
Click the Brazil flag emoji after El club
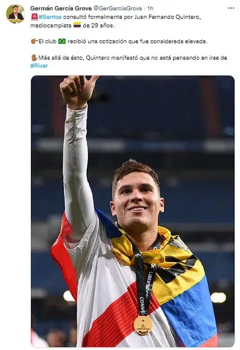(x=62, y=41)
